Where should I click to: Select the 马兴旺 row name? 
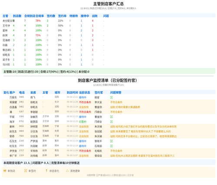[6, 65]
